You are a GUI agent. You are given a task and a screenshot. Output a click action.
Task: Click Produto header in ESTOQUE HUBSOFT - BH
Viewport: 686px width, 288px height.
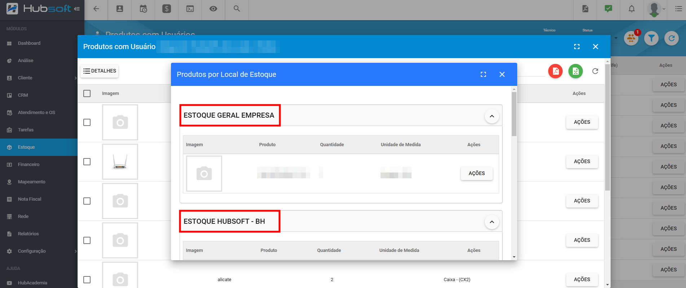[269, 250]
